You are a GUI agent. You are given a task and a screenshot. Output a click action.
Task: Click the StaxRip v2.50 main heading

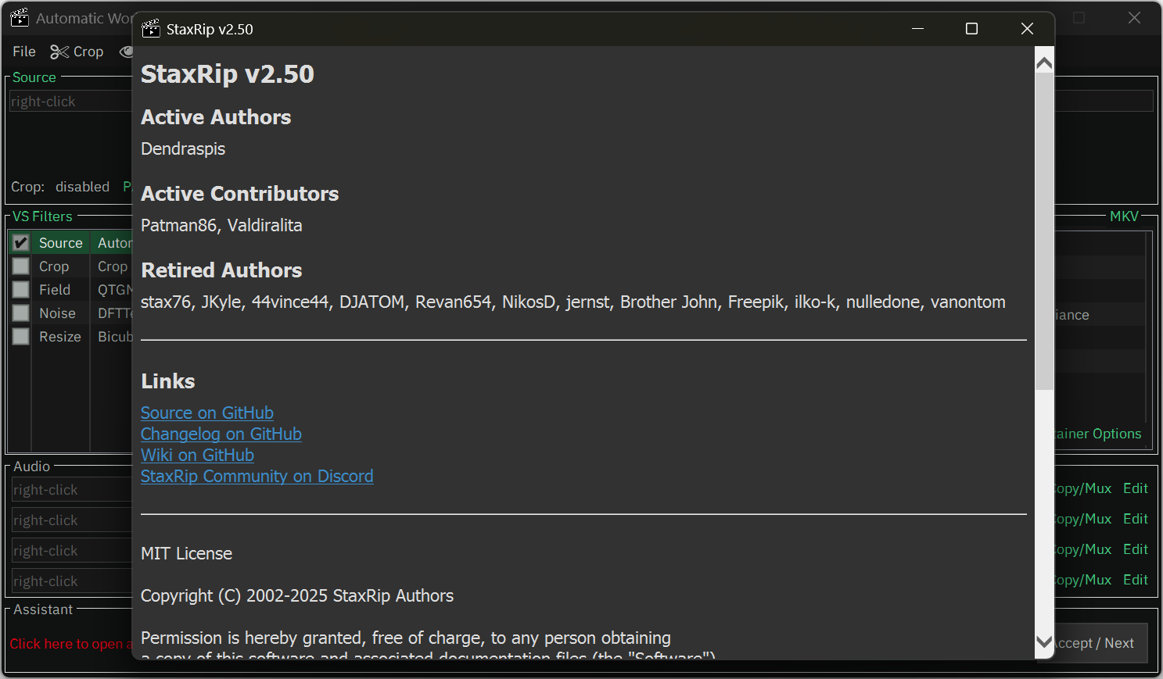coord(228,73)
